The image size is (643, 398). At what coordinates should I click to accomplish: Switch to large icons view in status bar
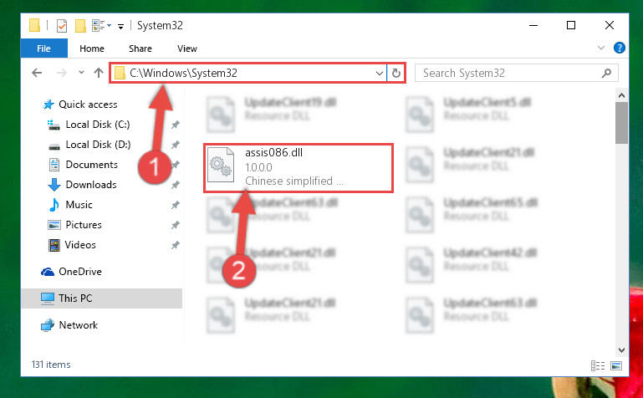[616, 365]
